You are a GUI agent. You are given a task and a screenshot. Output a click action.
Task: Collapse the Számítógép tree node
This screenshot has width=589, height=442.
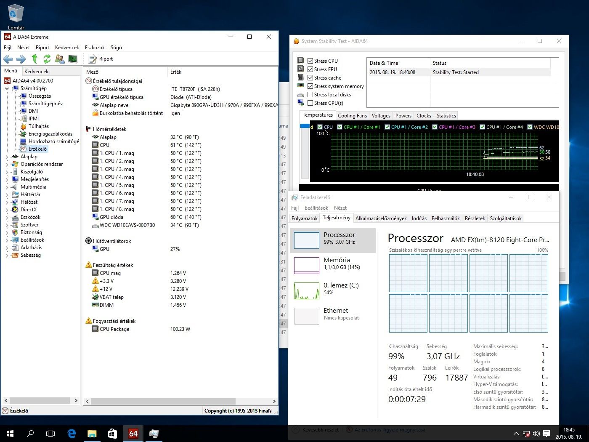7,88
